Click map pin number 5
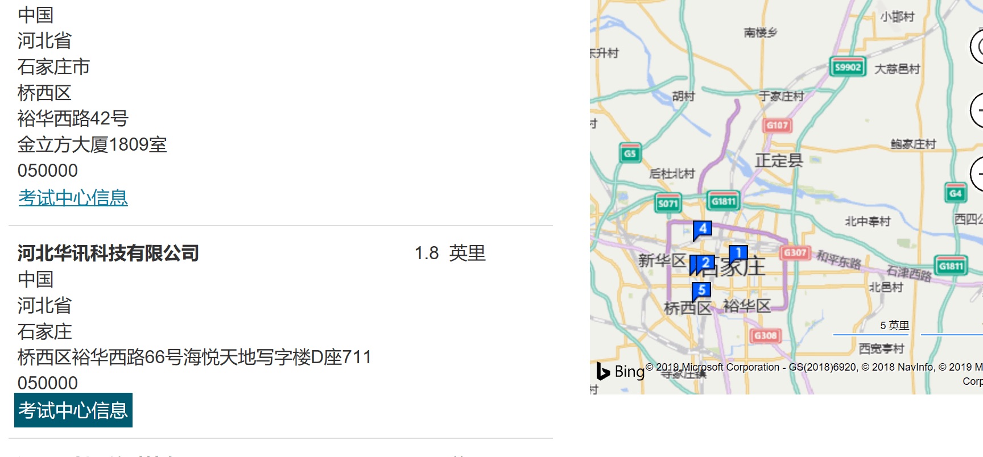The image size is (983, 457). tap(701, 292)
